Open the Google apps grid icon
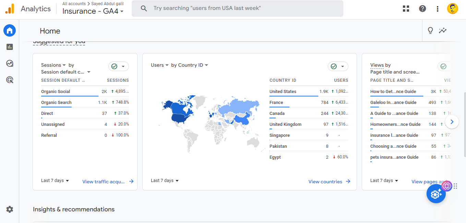The width and height of the screenshot is (466, 223). pyautogui.click(x=406, y=9)
